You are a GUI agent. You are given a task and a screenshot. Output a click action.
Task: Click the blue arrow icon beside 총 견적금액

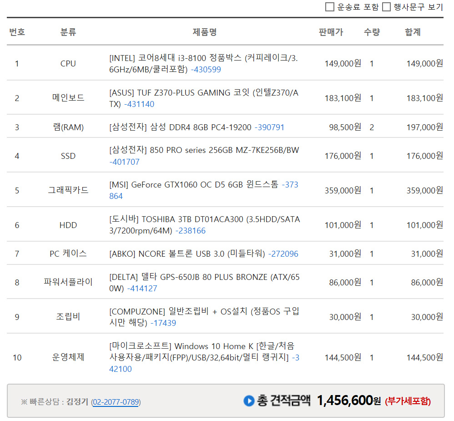point(249,401)
